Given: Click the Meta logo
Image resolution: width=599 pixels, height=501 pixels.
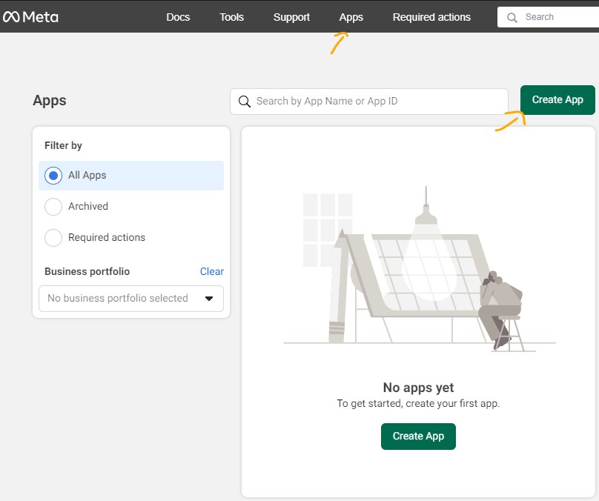Looking at the screenshot, I should [30, 16].
